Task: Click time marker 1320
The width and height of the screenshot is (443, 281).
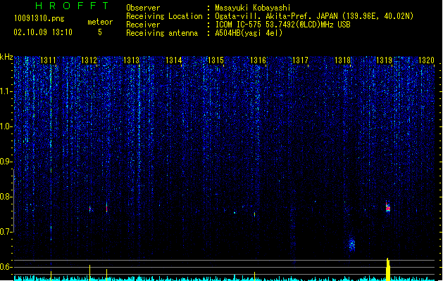Action: click(x=426, y=60)
